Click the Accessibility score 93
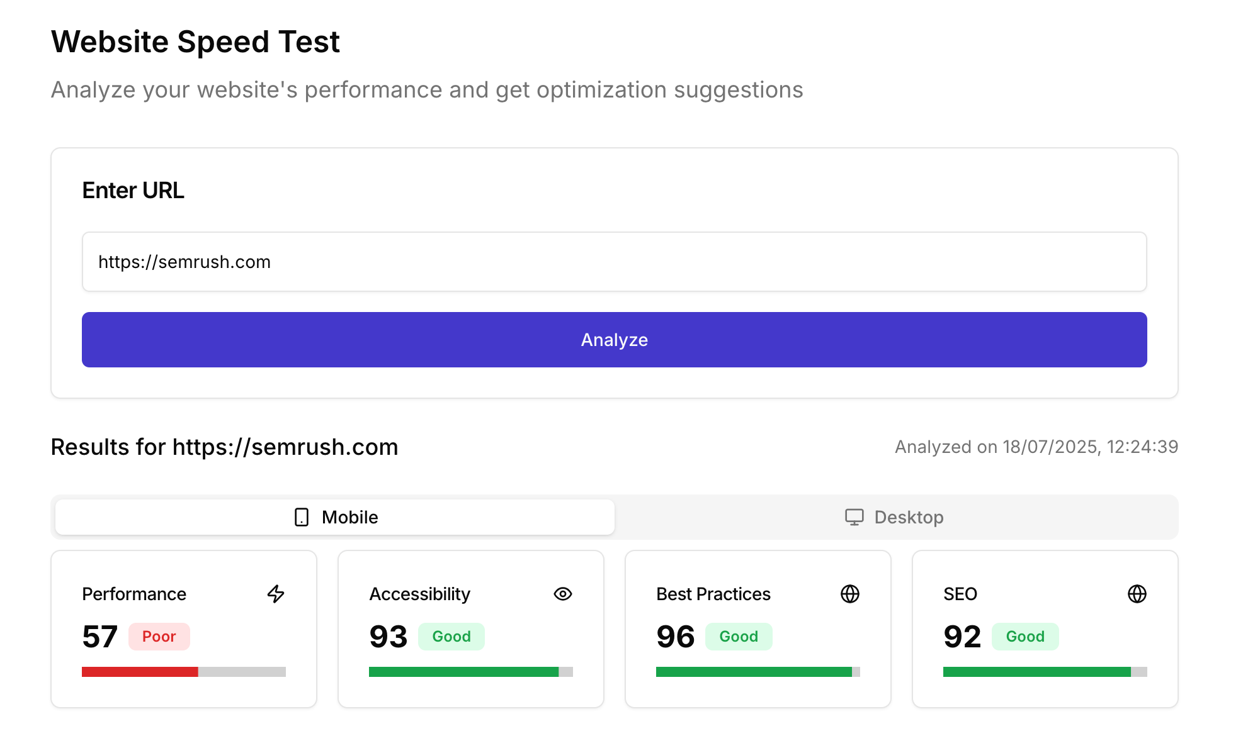The height and width of the screenshot is (731, 1243). click(x=389, y=637)
